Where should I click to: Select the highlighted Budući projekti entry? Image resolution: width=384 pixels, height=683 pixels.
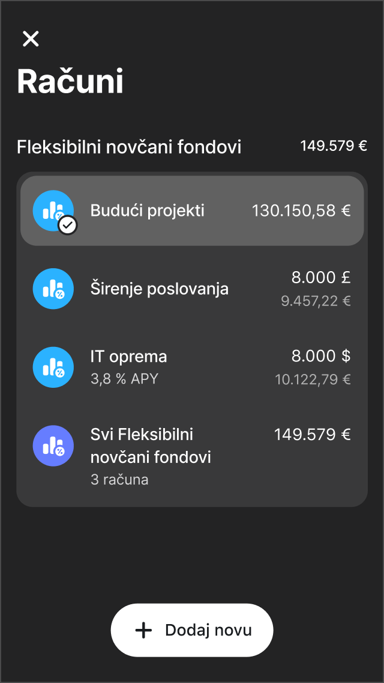[192, 210]
